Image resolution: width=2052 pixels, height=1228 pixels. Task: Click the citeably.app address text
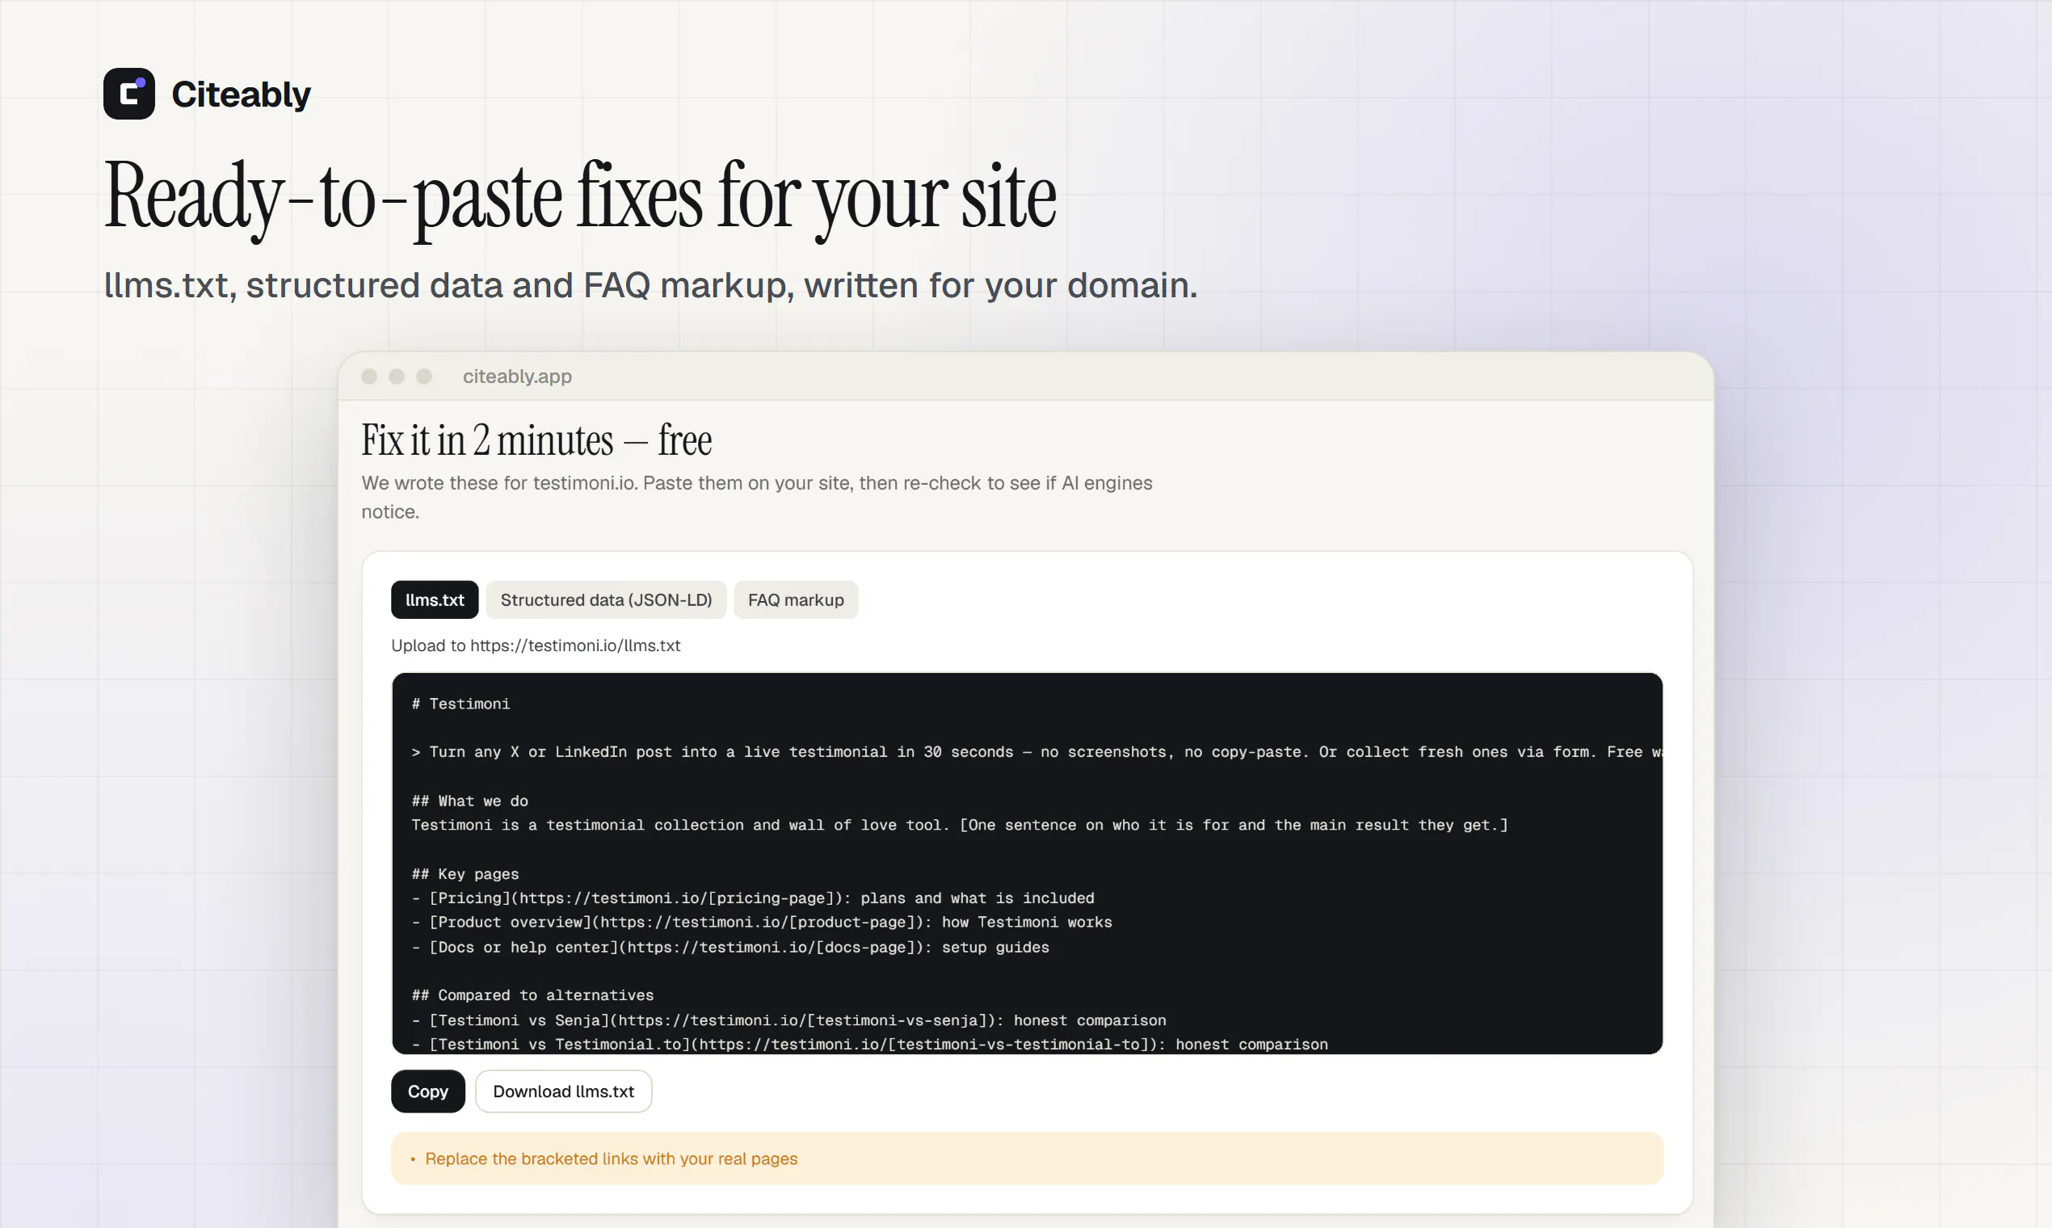(517, 376)
